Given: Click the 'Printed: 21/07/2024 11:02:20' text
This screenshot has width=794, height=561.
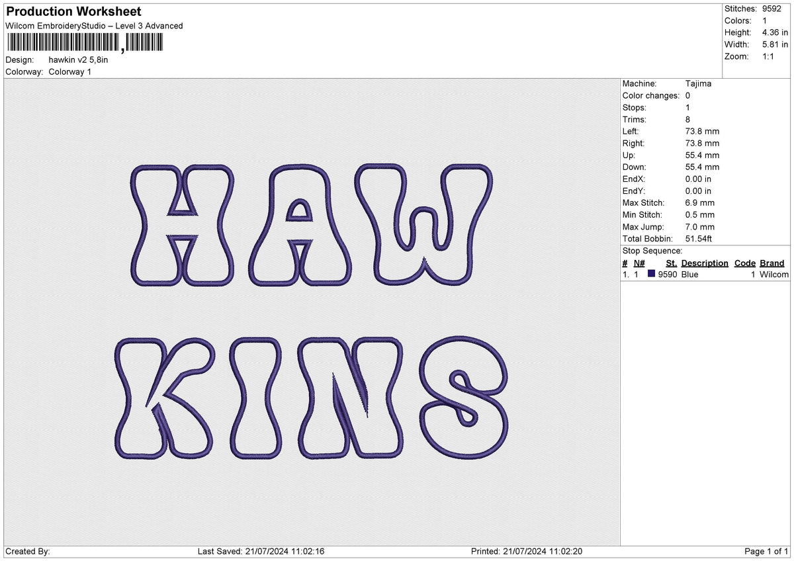Looking at the screenshot, I should tap(527, 552).
